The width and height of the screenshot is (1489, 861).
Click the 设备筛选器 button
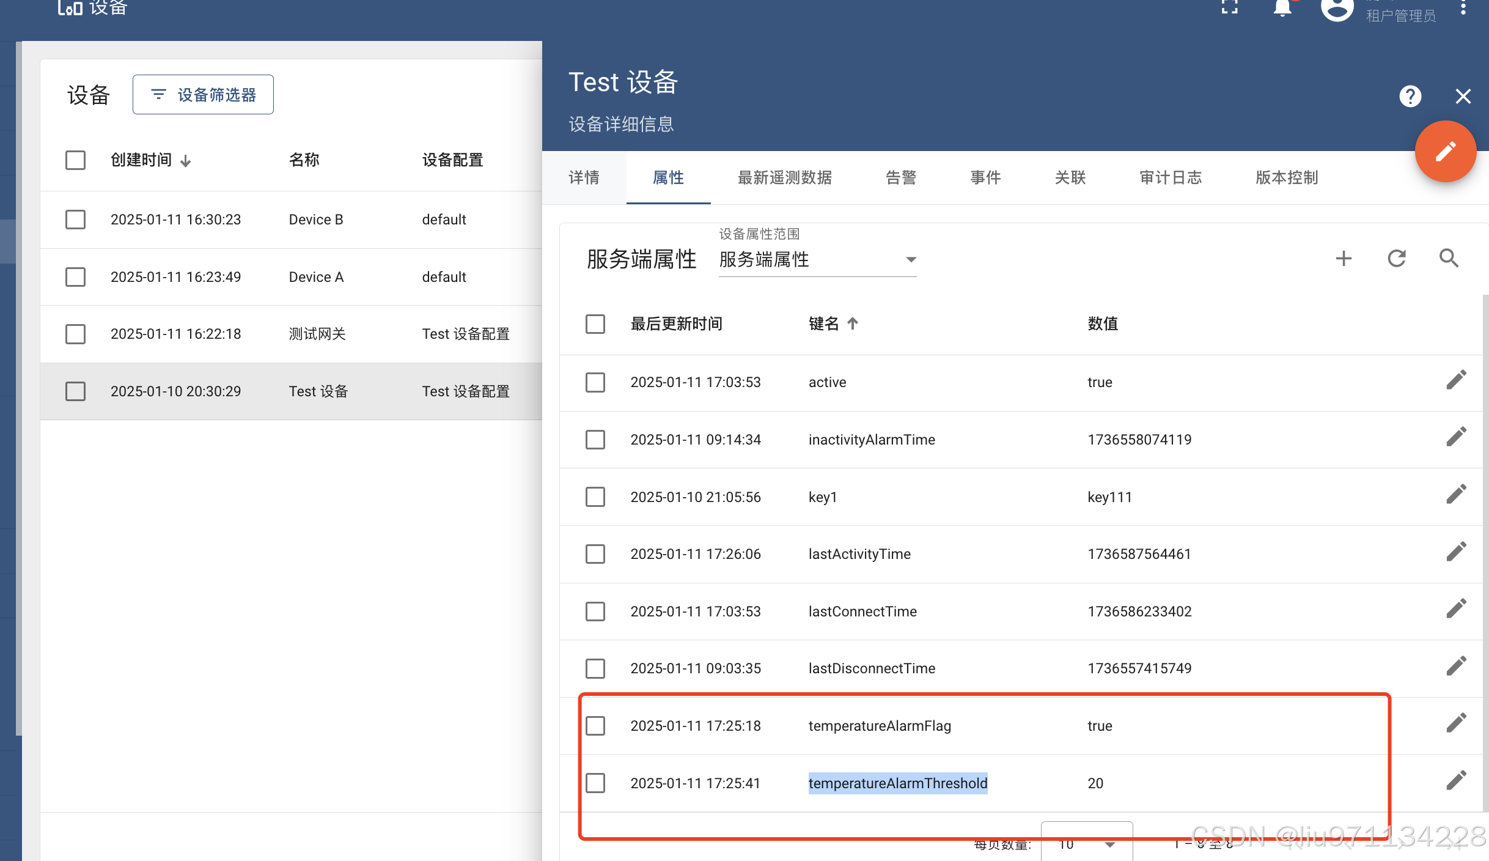tap(203, 95)
